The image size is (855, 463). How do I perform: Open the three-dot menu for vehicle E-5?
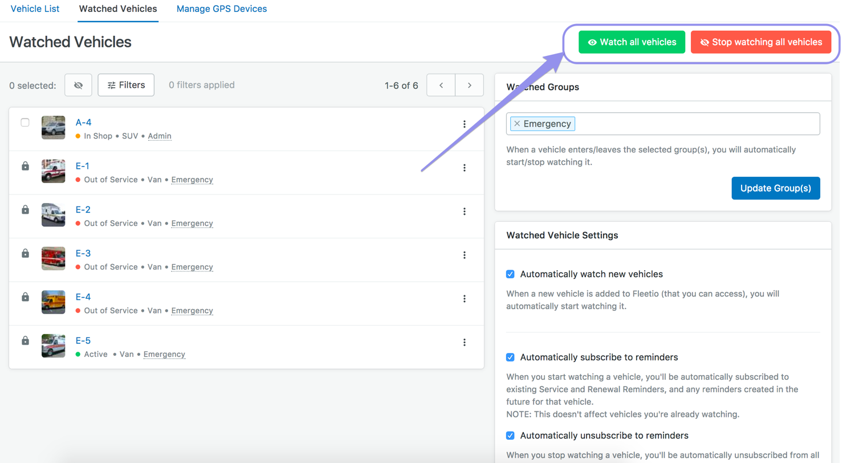click(x=465, y=342)
